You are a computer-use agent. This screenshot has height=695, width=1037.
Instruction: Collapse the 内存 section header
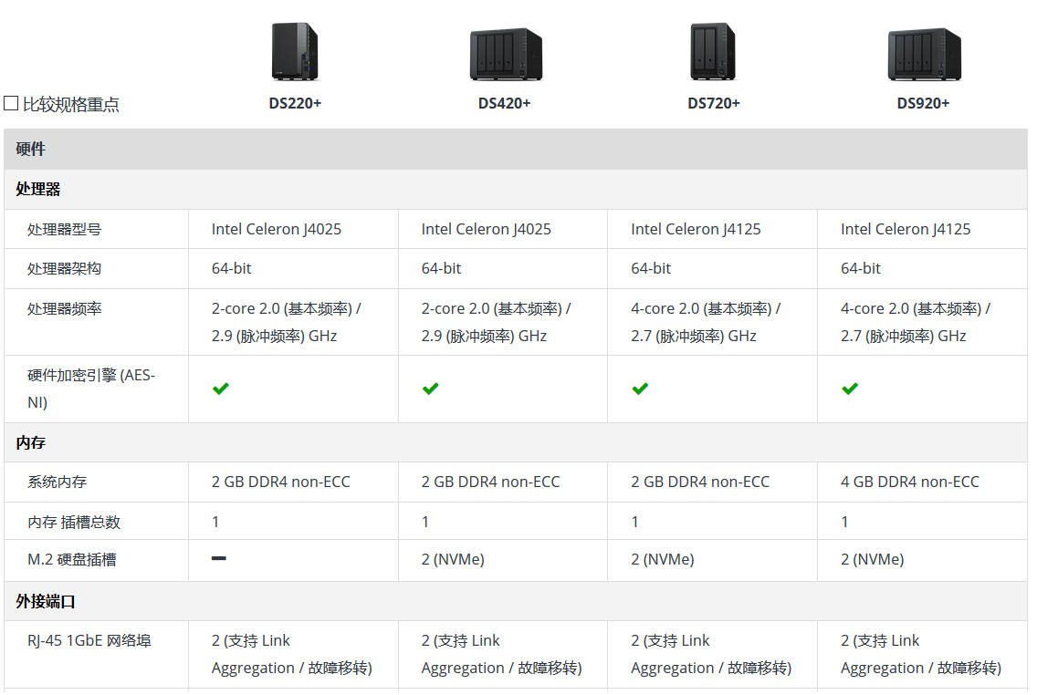[31, 442]
